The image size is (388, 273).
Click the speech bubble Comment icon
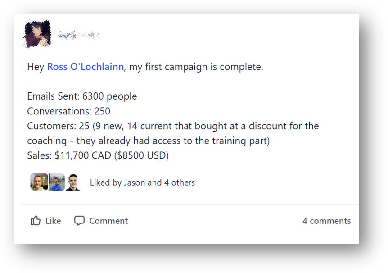[x=79, y=221]
